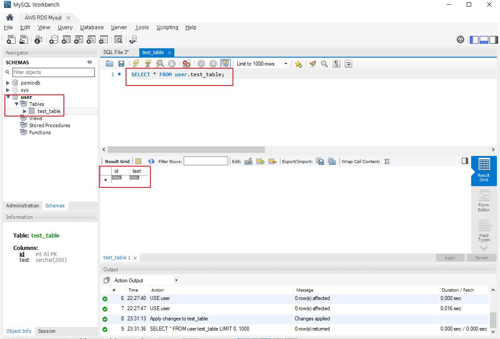Open the object inspector for selected object

pyautogui.click(x=38, y=39)
